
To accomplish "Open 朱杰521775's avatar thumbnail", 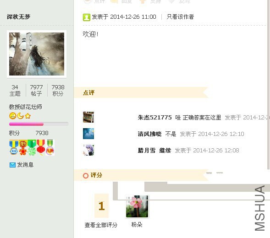I will tap(88, 117).
